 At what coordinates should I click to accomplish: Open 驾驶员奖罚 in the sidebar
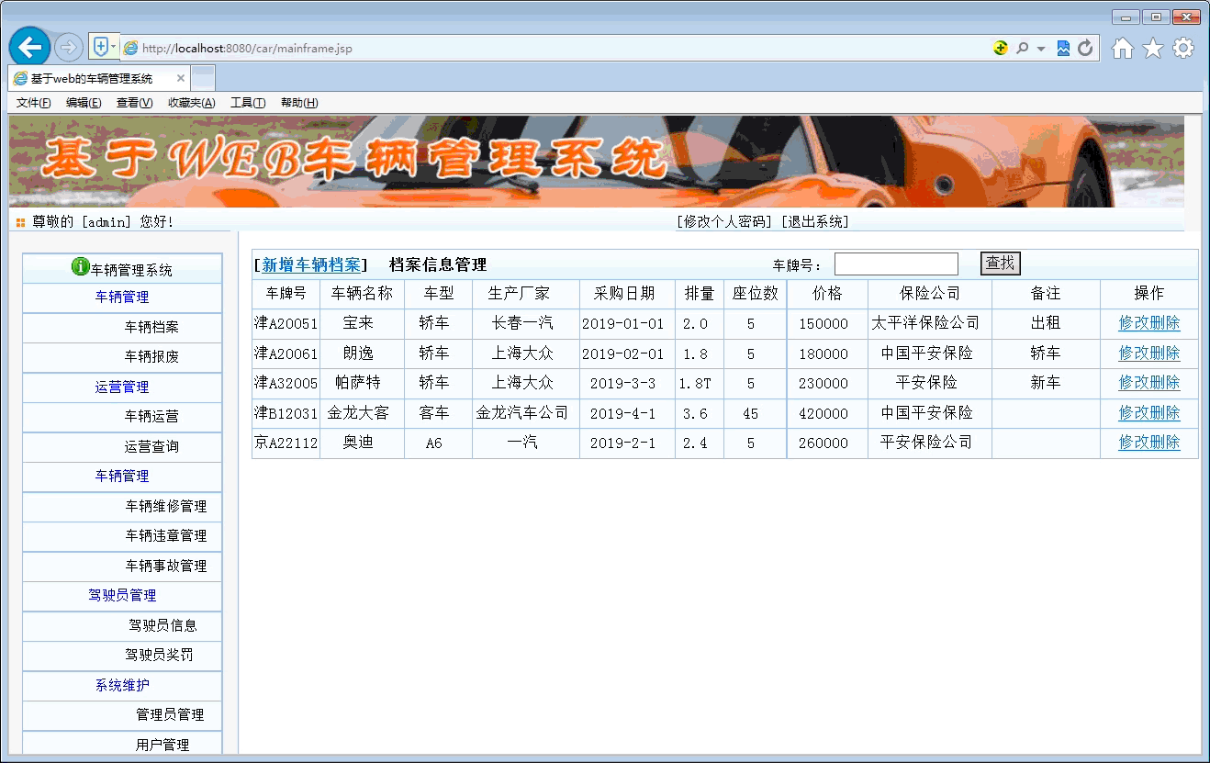click(159, 655)
